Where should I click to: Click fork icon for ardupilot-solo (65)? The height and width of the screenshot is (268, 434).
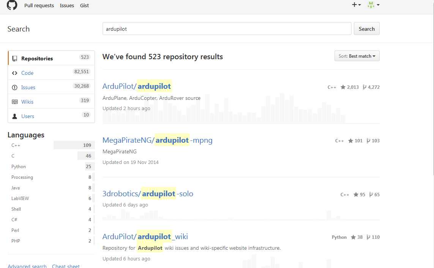pos(371,194)
